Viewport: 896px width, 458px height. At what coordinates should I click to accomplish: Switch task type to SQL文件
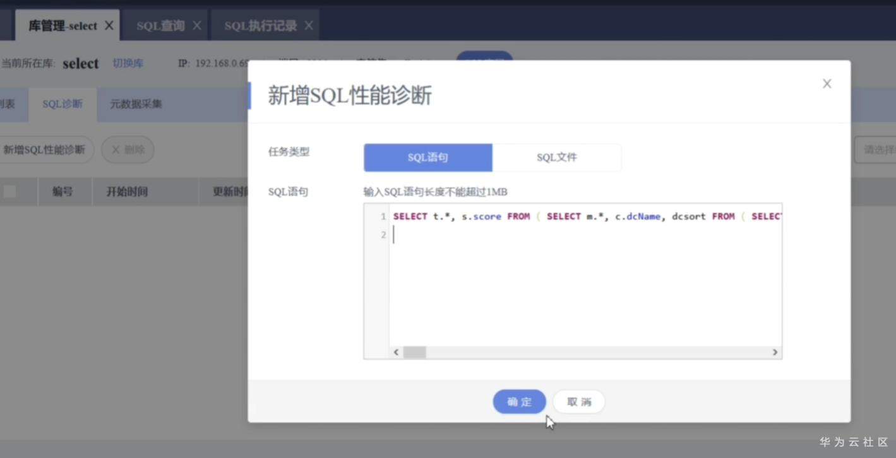tap(557, 157)
